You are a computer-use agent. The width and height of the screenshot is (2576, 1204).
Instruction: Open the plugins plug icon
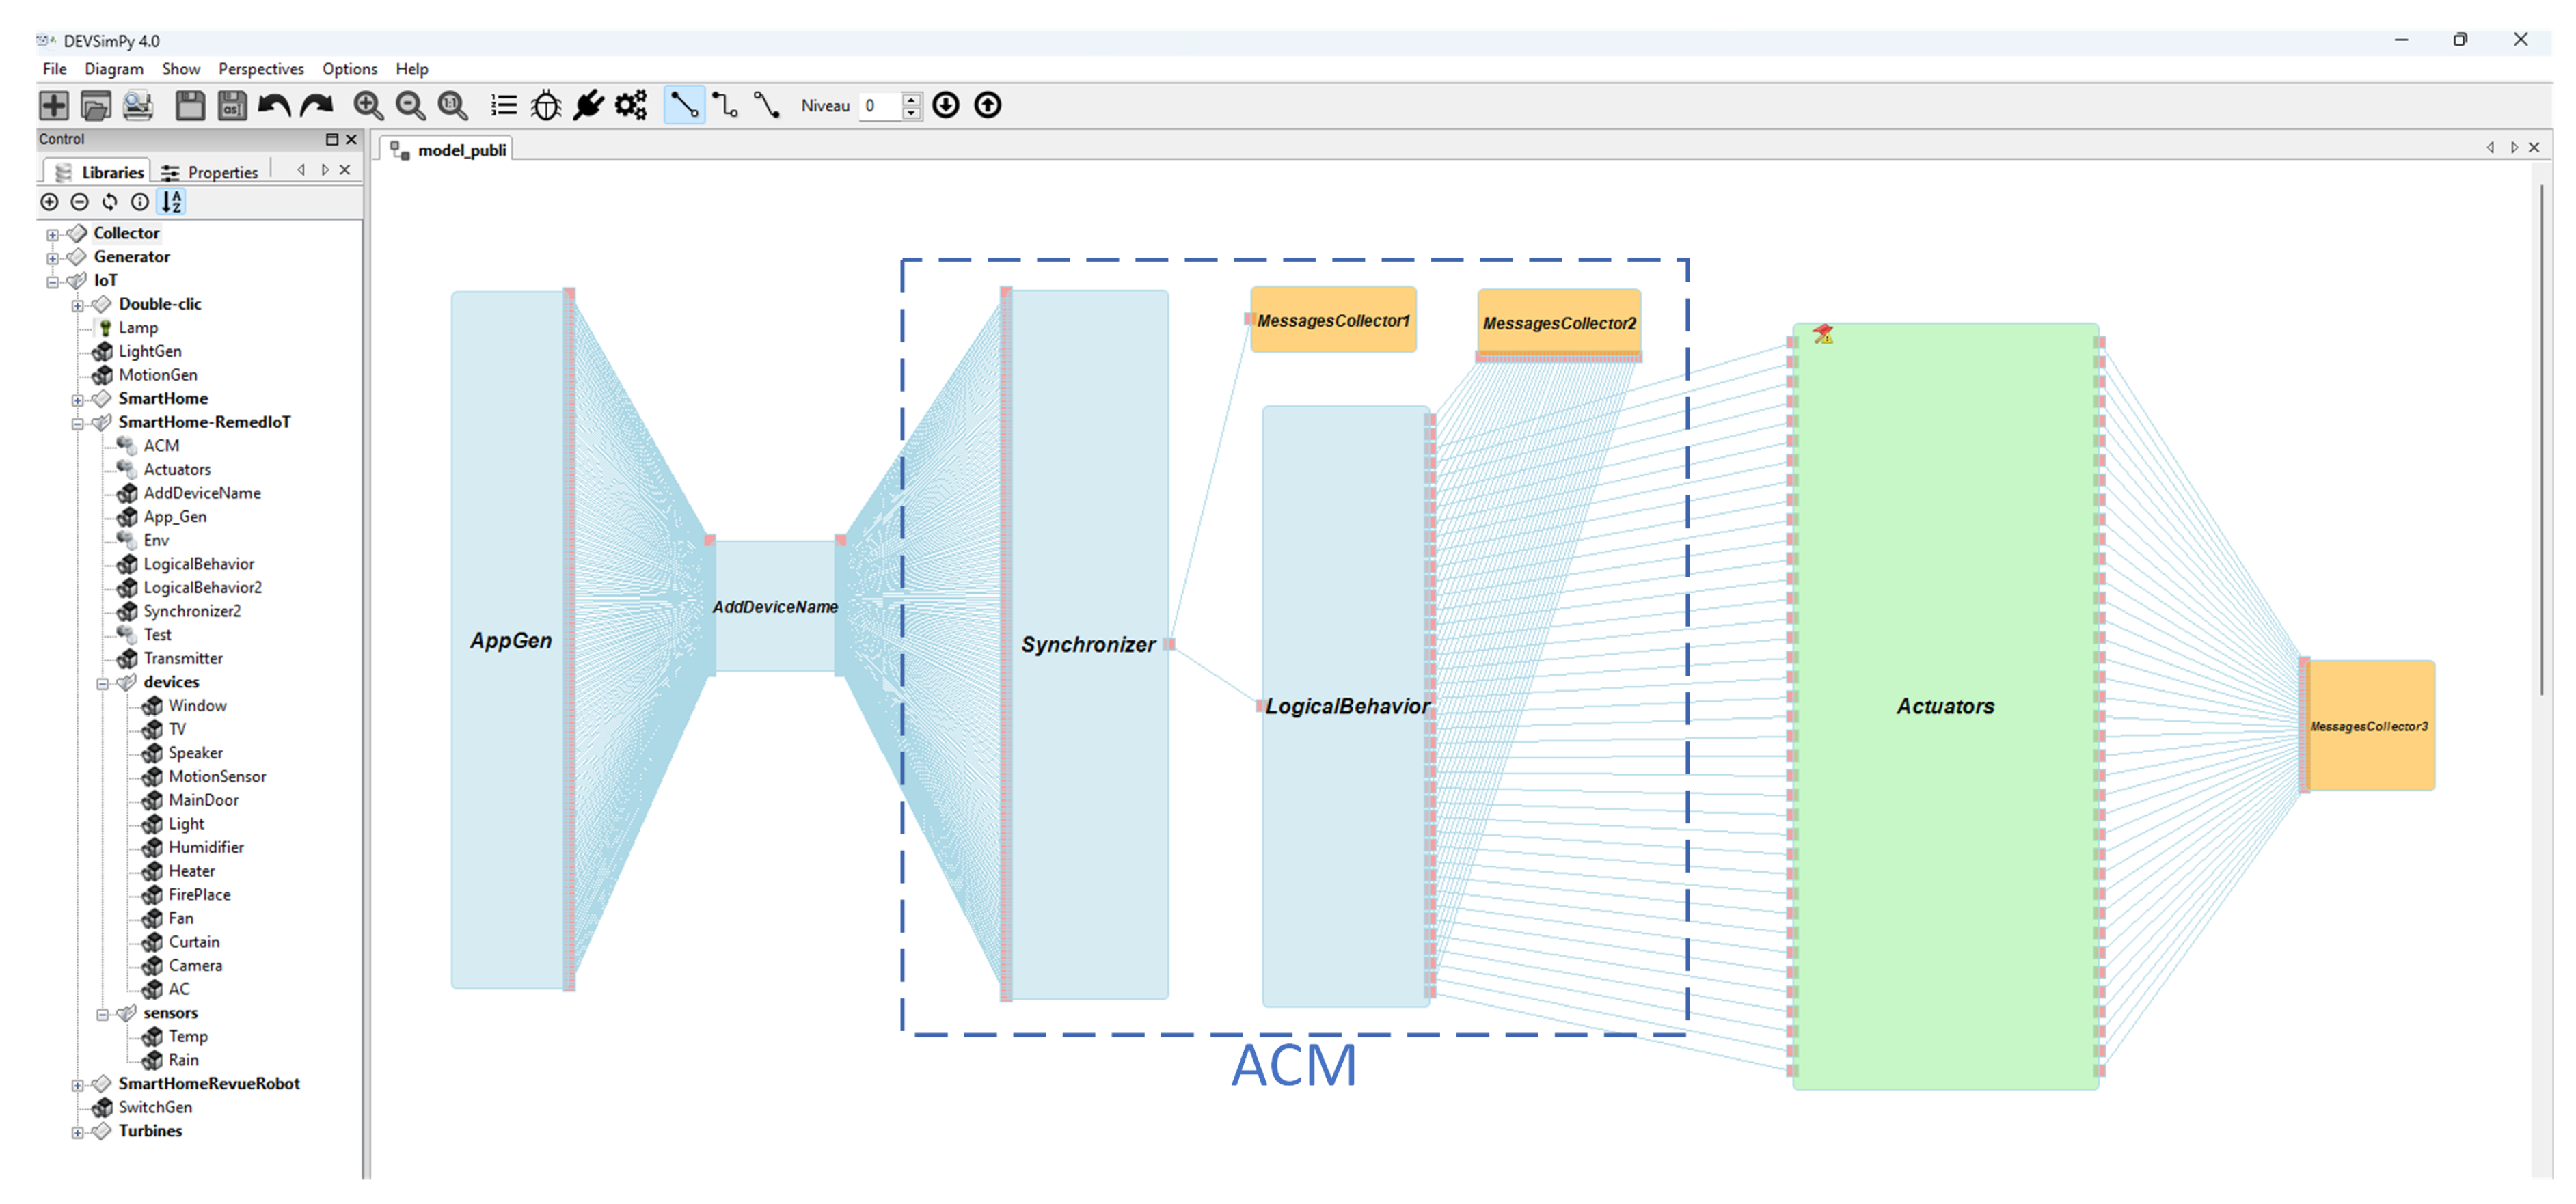click(x=588, y=105)
